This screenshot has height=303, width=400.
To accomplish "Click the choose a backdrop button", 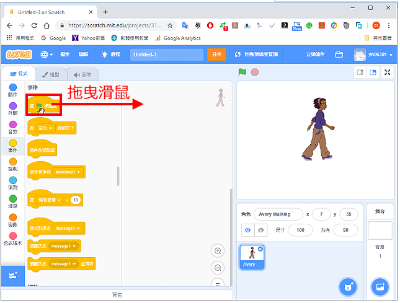I will click(x=380, y=288).
